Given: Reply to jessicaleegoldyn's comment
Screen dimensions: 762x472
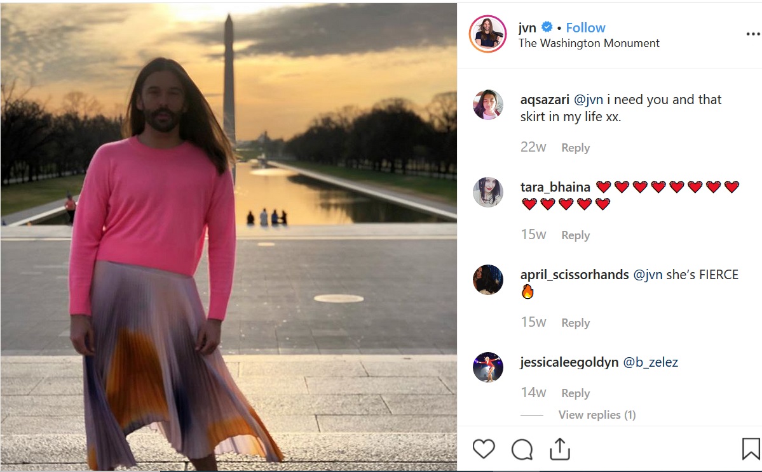Looking at the screenshot, I should click(575, 393).
